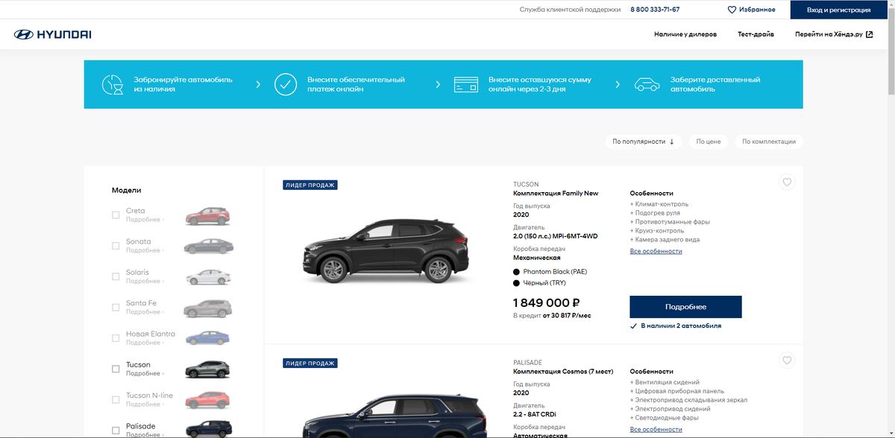Viewport: 895px width, 438px height.
Task: Sort listings По комплектации
Action: [768, 142]
